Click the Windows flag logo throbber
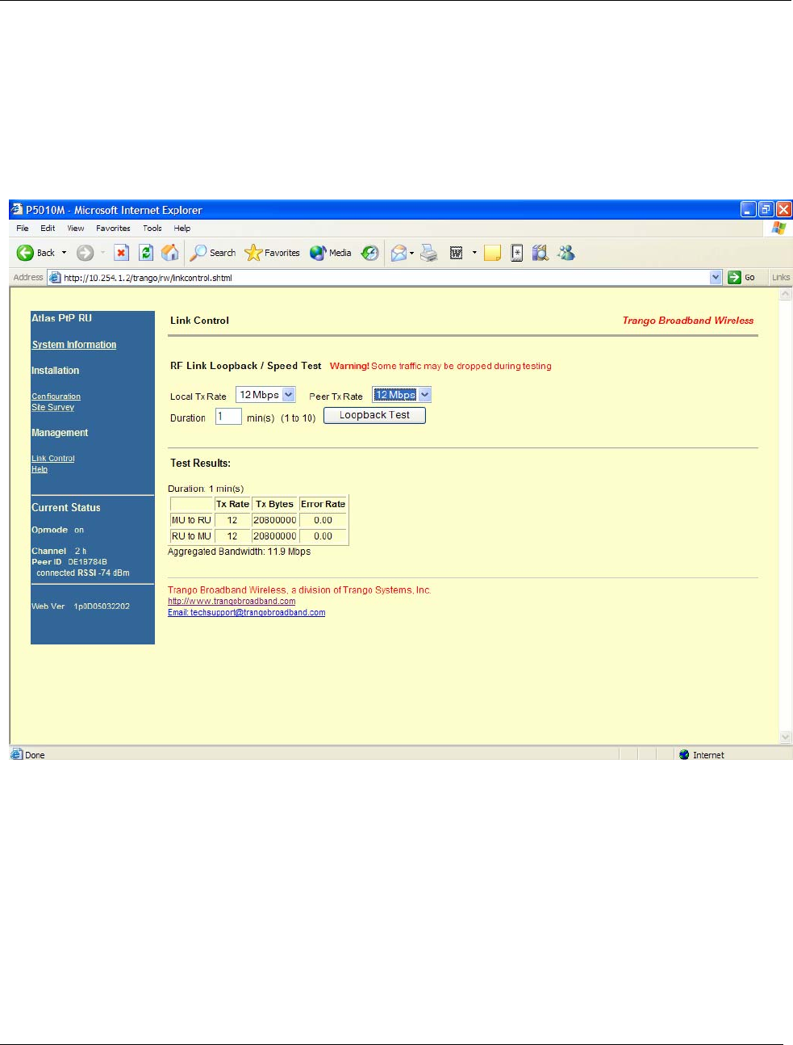 (x=778, y=229)
